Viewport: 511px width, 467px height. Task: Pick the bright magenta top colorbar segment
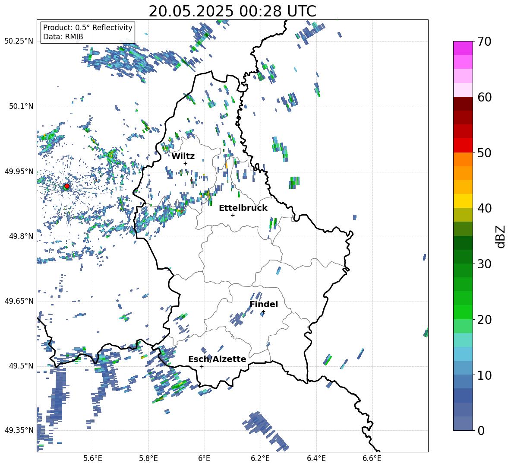(463, 48)
